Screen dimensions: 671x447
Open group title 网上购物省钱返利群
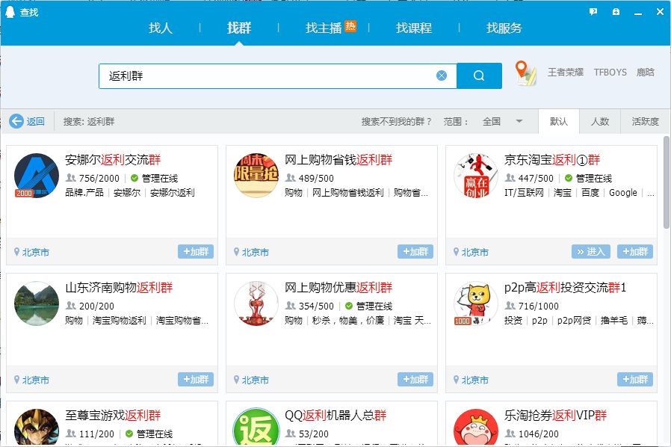point(338,160)
